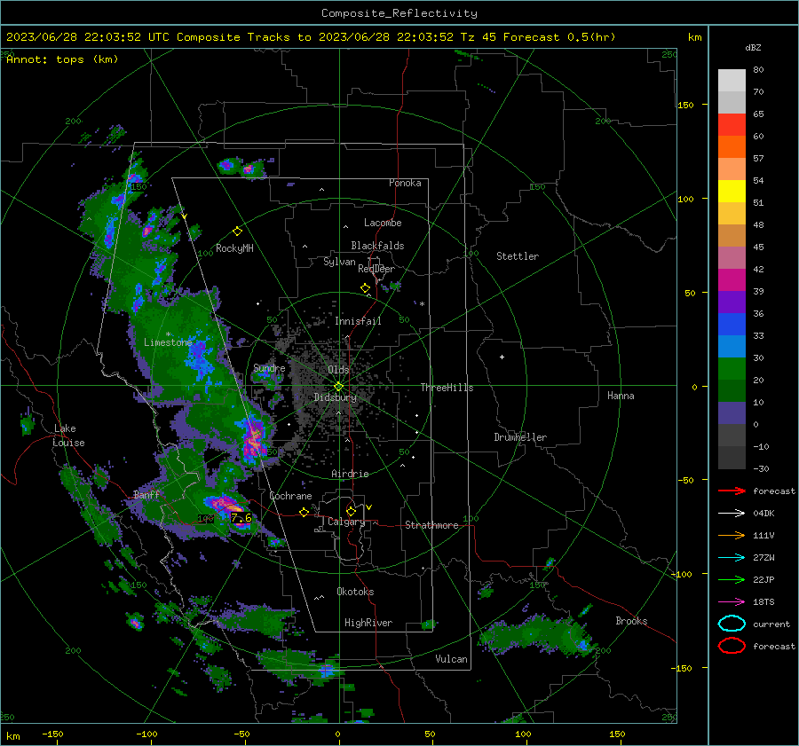Select the ThreeHills label

(x=447, y=388)
